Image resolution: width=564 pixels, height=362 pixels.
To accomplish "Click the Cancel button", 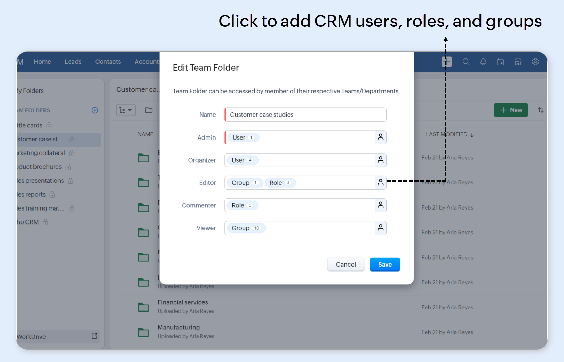I will [x=345, y=265].
